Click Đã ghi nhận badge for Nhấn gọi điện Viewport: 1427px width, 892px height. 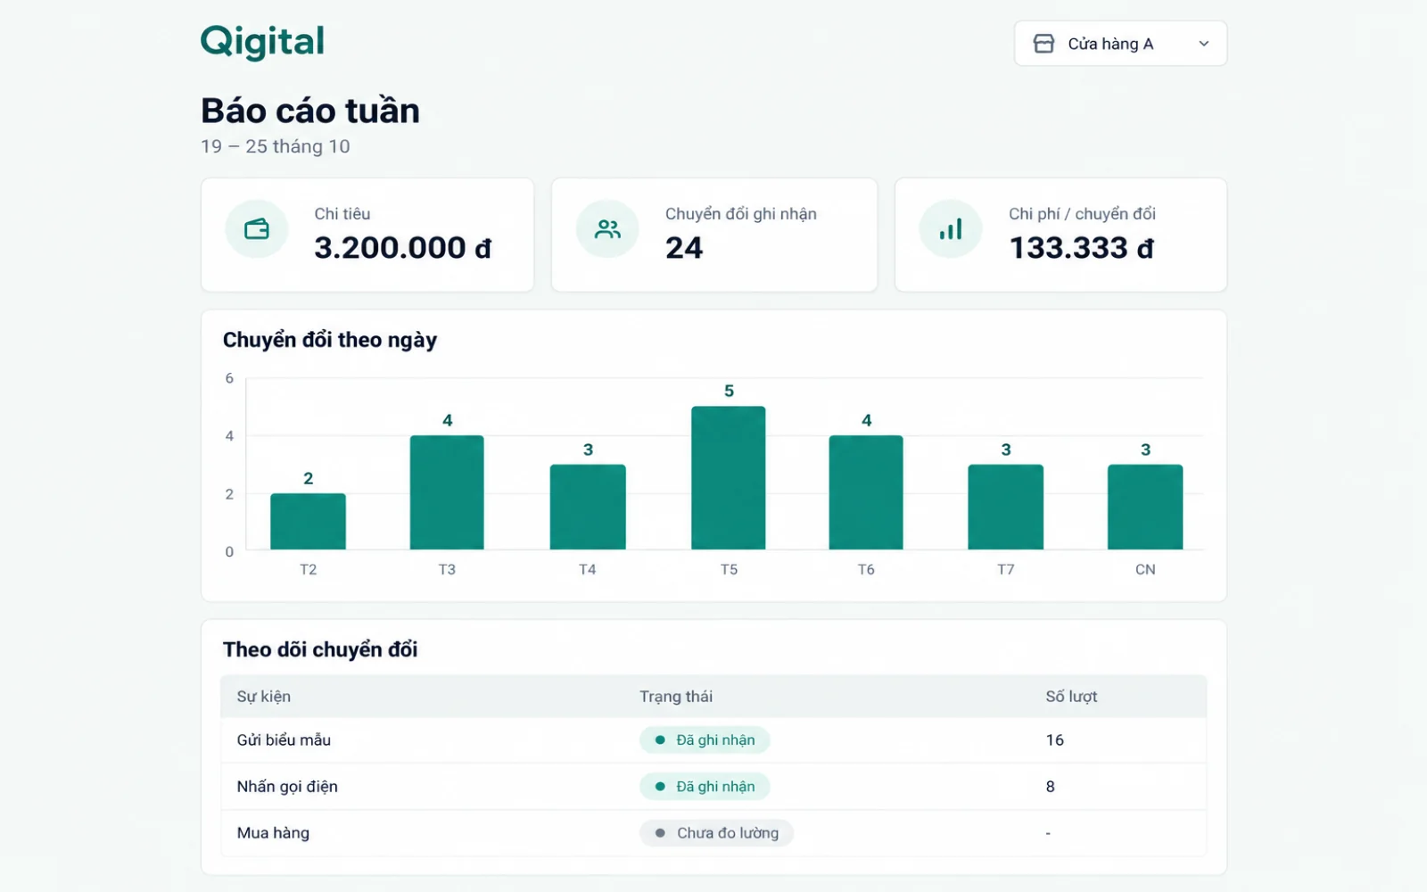[x=705, y=787]
